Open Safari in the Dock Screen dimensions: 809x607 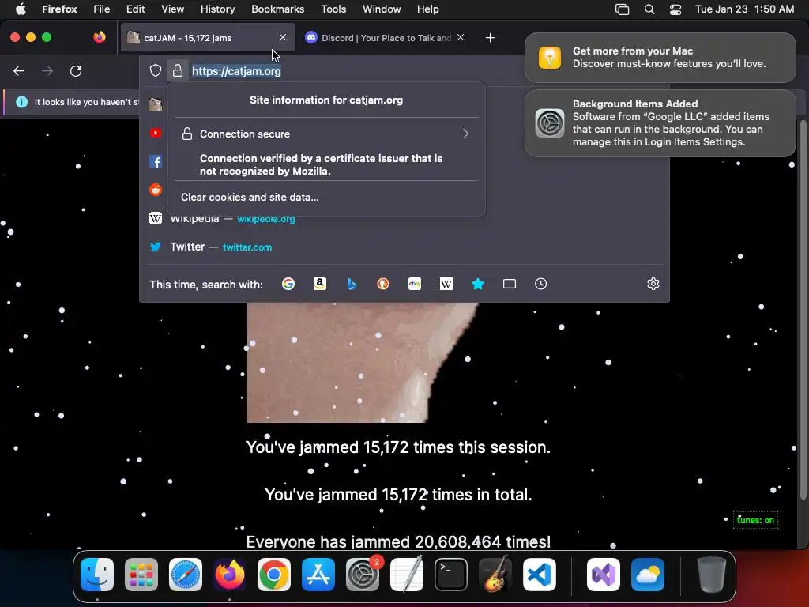pyautogui.click(x=186, y=575)
